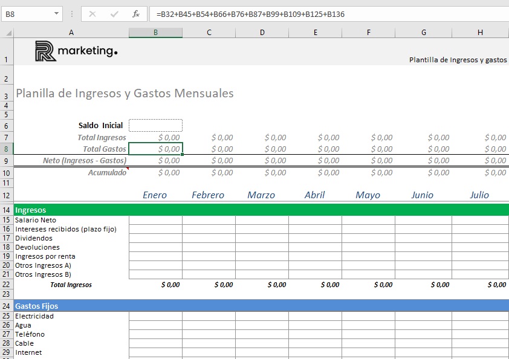Viewport: 509px width, 359px height.
Task: Click 'Neto (Ingresos - Gastos)' label
Action: coord(85,161)
